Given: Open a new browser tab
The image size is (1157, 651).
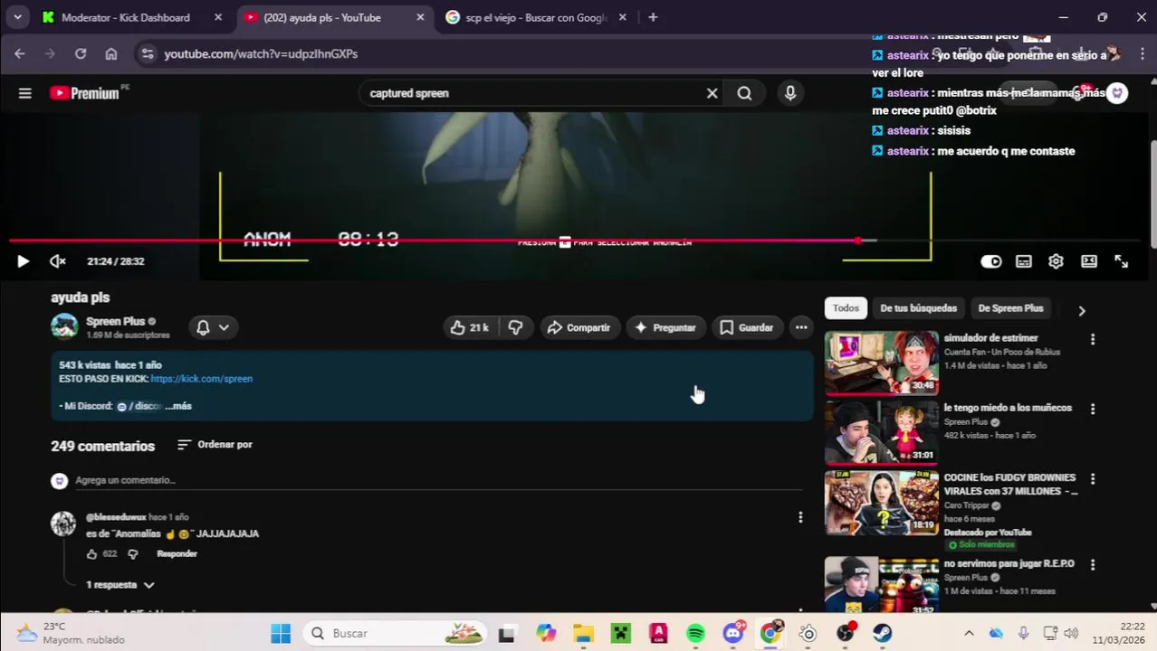Looking at the screenshot, I should pyautogui.click(x=653, y=17).
